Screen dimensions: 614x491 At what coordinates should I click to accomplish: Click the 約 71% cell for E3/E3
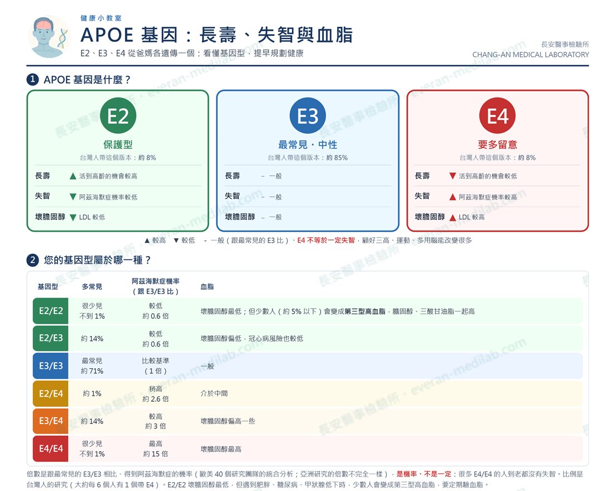tap(92, 371)
